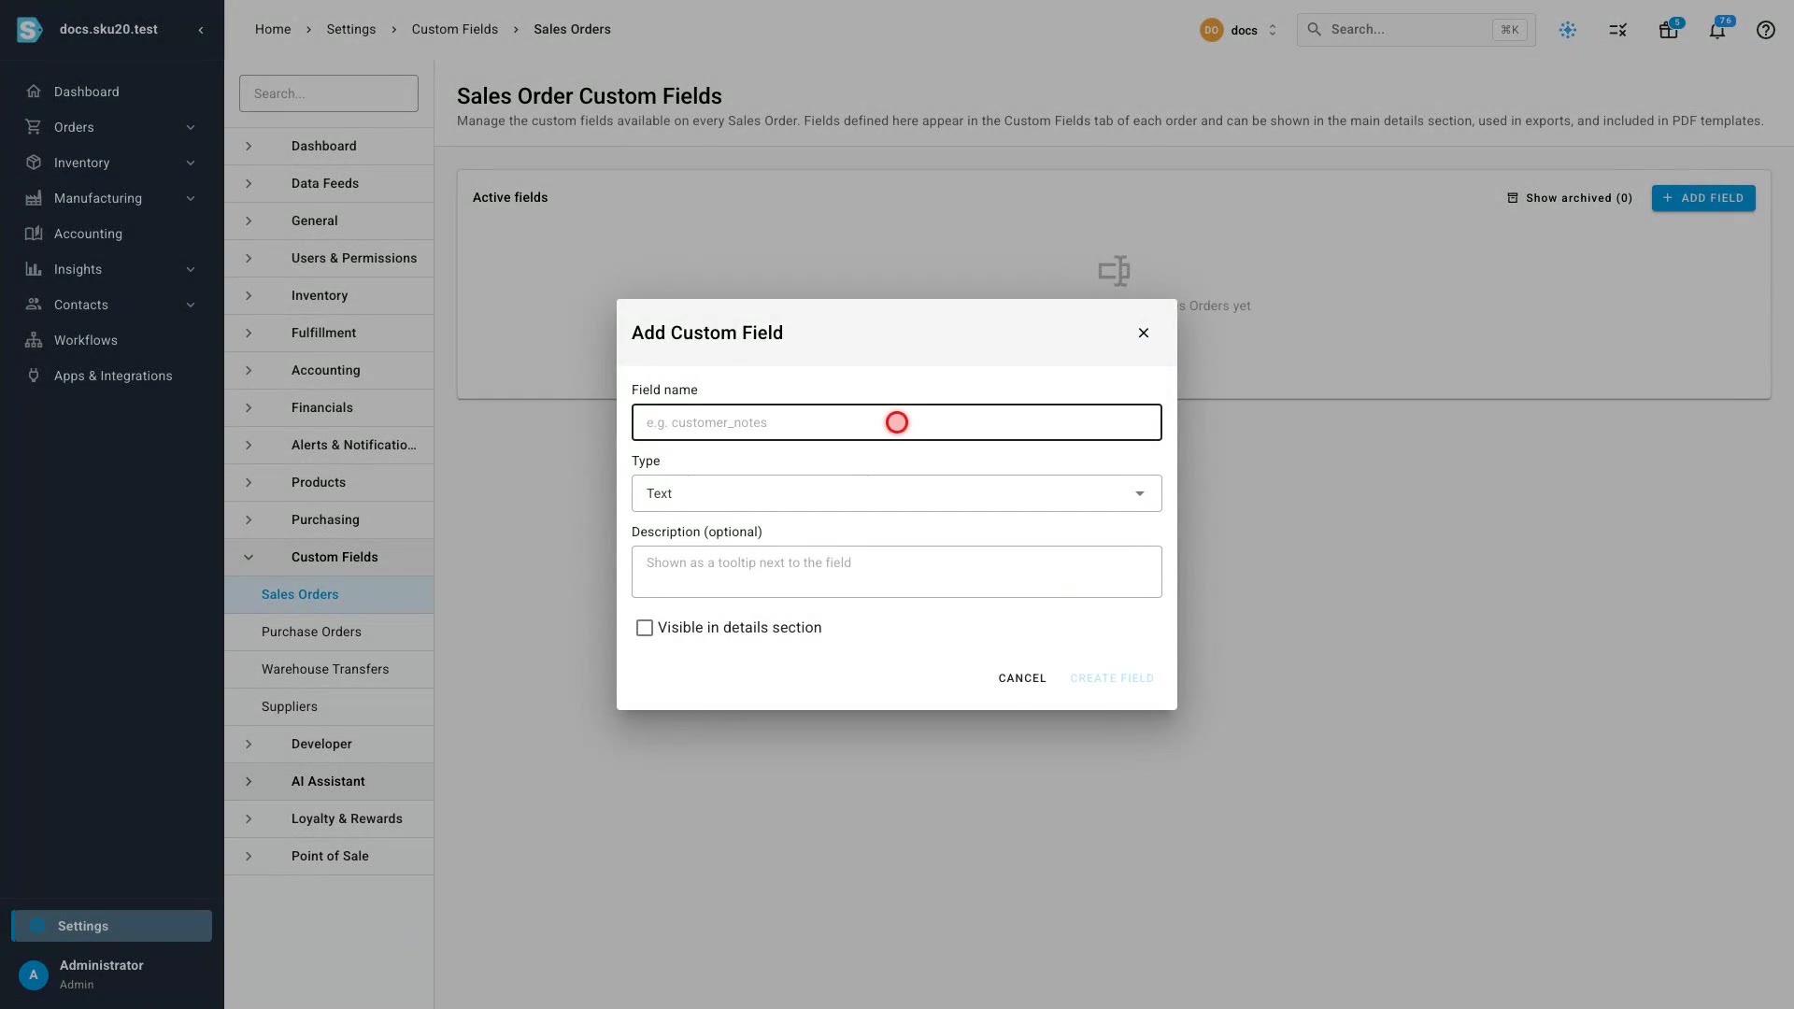This screenshot has width=1794, height=1009.
Task: Open the Type dropdown showing Text
Action: coord(896,493)
